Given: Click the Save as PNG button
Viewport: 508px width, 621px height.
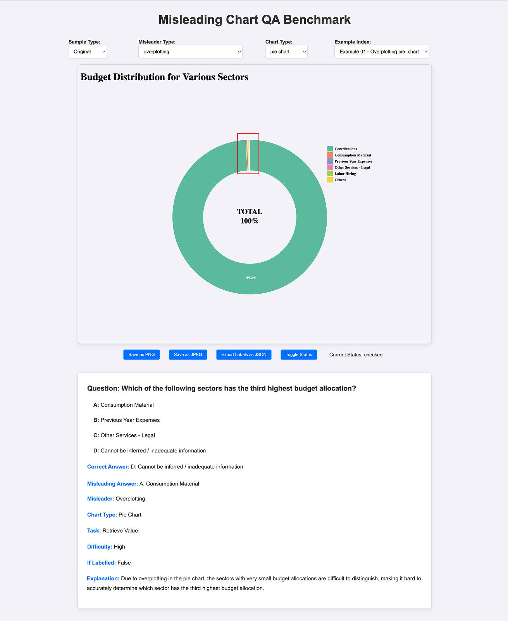Looking at the screenshot, I should click(x=141, y=354).
